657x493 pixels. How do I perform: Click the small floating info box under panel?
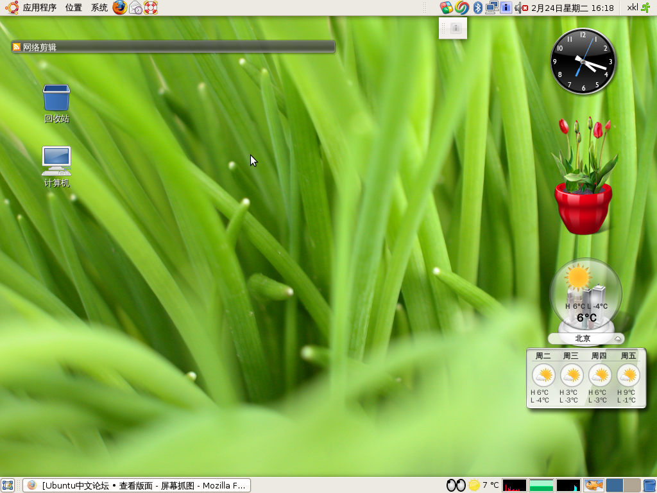(x=453, y=28)
